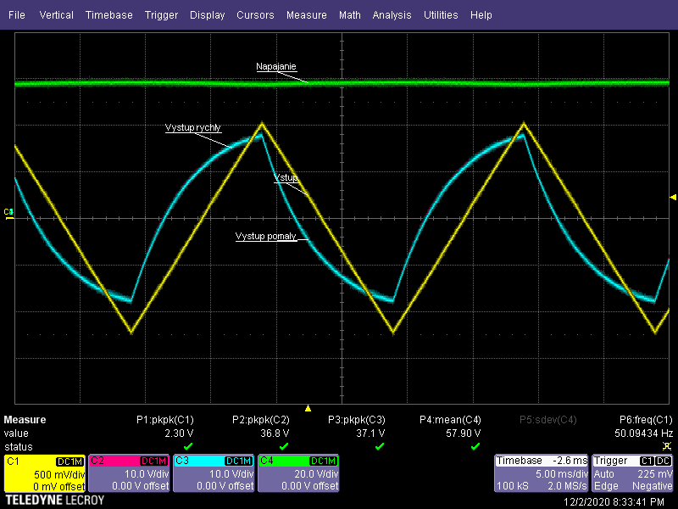The width and height of the screenshot is (678, 509).
Task: Click the Trigger DC coupling badge
Action: (664, 461)
